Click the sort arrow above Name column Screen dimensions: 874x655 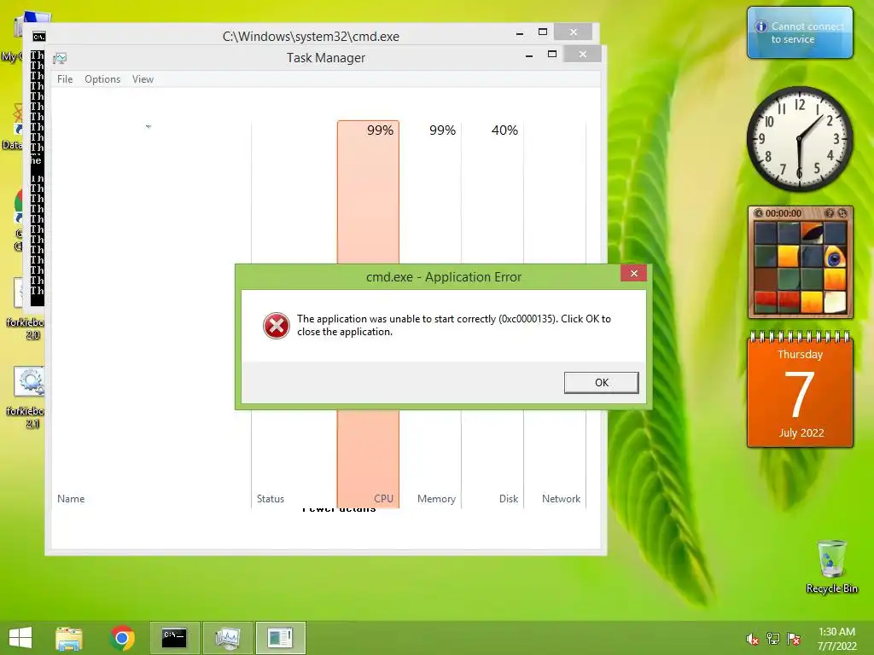[149, 126]
